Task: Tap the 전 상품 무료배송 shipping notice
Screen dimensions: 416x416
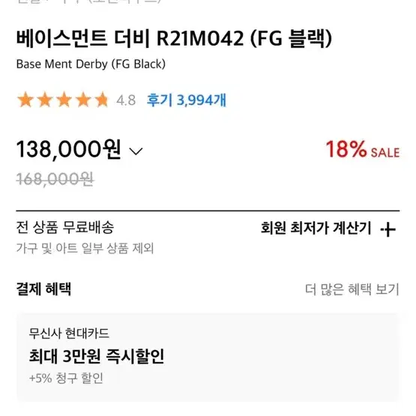Action: pyautogui.click(x=65, y=228)
